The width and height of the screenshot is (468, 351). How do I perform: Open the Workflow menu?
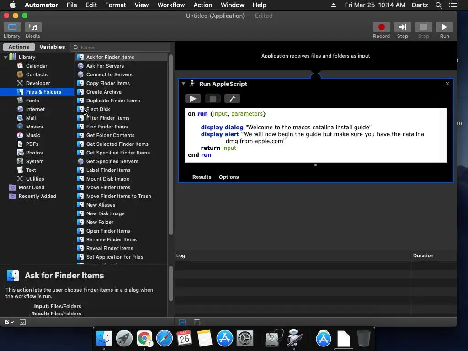(171, 5)
